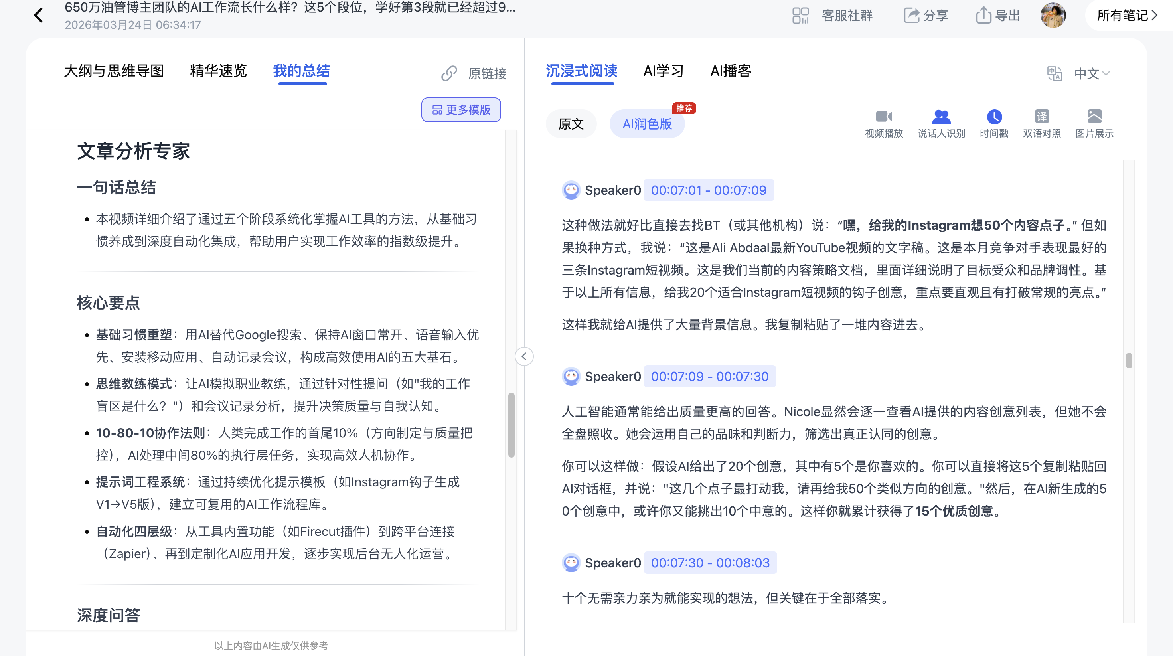Switch to 大纲与思维导图 tab
The width and height of the screenshot is (1173, 656).
(114, 71)
